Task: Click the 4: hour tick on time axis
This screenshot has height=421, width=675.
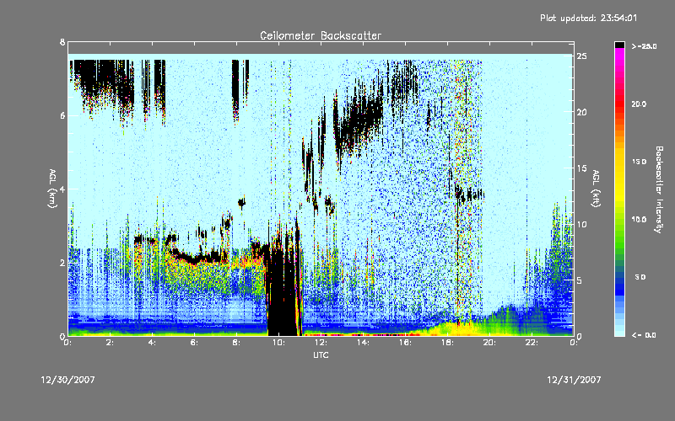Action: [153, 343]
